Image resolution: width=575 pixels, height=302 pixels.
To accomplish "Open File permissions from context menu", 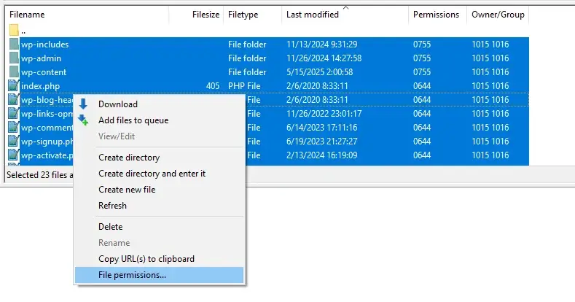I will pyautogui.click(x=132, y=275).
